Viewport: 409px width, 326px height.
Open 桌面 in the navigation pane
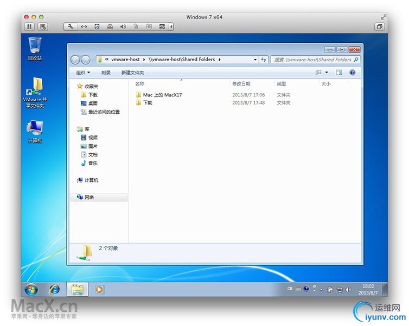(x=89, y=103)
